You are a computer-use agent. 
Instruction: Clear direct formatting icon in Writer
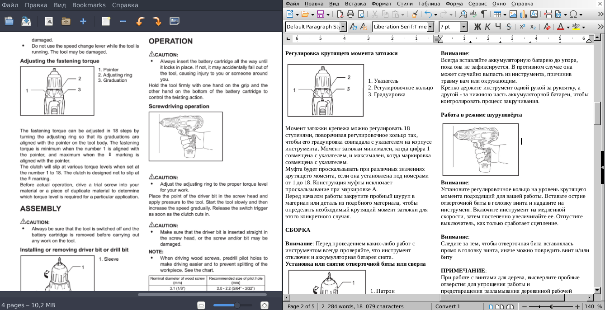pos(547,27)
